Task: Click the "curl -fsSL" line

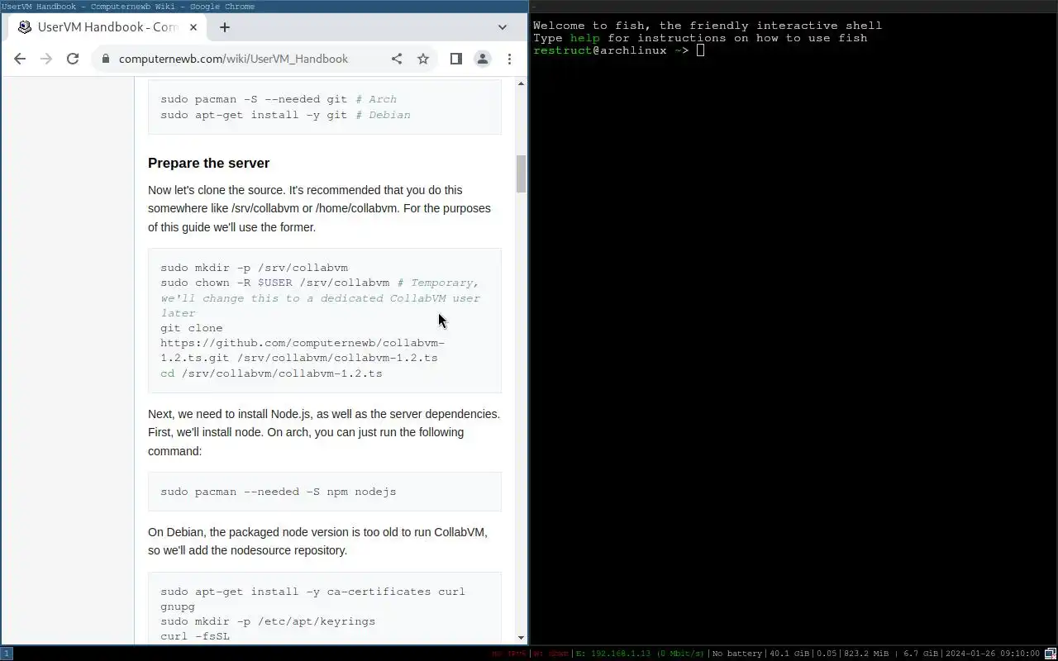Action: coord(195,636)
